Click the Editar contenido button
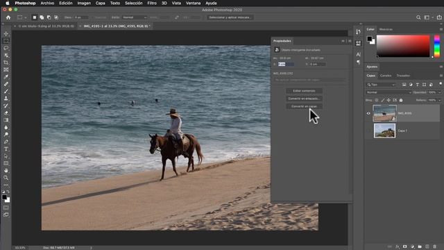 (x=304, y=91)
